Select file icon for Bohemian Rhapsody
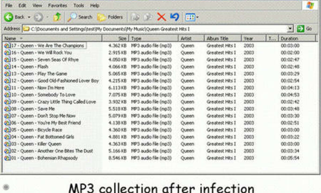Screen dimensions: 321x193 pyautogui.click(x=7, y=158)
